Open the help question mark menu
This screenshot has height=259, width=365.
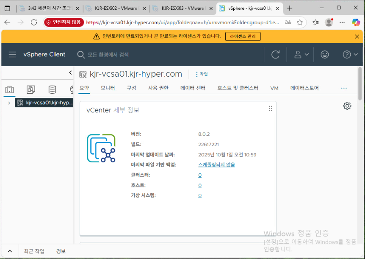coord(350,55)
